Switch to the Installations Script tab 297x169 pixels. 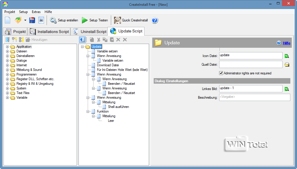(x=49, y=32)
